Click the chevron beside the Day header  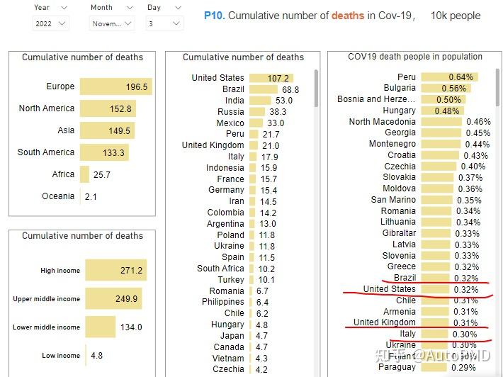[x=179, y=7]
